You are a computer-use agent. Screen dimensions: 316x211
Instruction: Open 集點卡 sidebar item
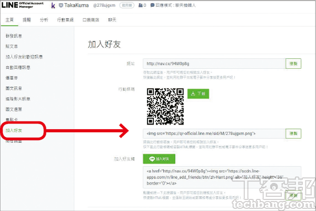(x=12, y=120)
